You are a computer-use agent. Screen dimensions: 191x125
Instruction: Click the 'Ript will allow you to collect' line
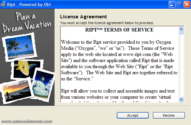(118, 91)
